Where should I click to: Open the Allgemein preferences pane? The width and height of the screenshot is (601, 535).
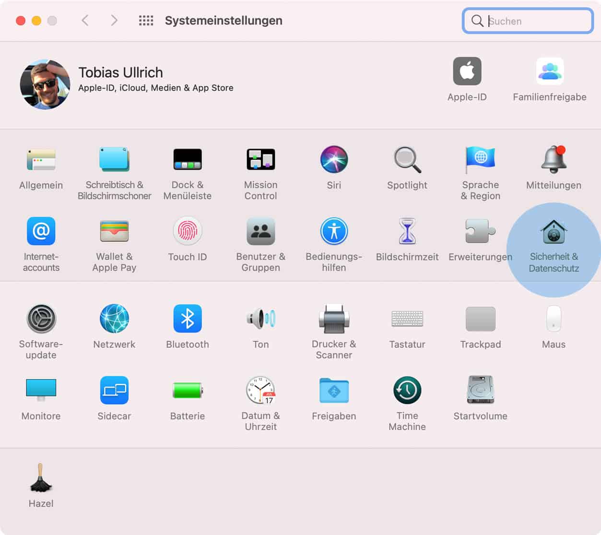click(x=41, y=160)
